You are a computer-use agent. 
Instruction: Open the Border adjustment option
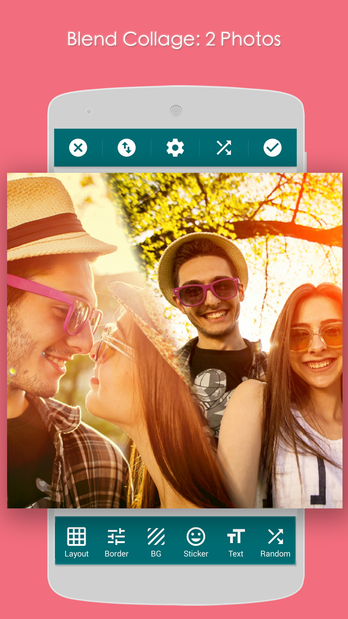pos(116,542)
